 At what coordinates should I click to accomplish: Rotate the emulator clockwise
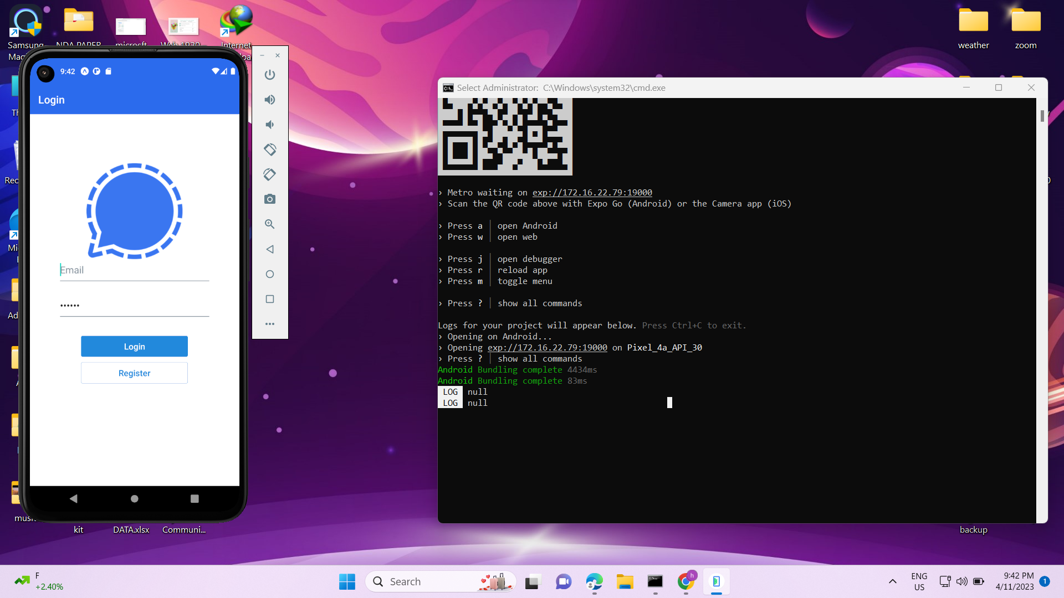(x=270, y=174)
